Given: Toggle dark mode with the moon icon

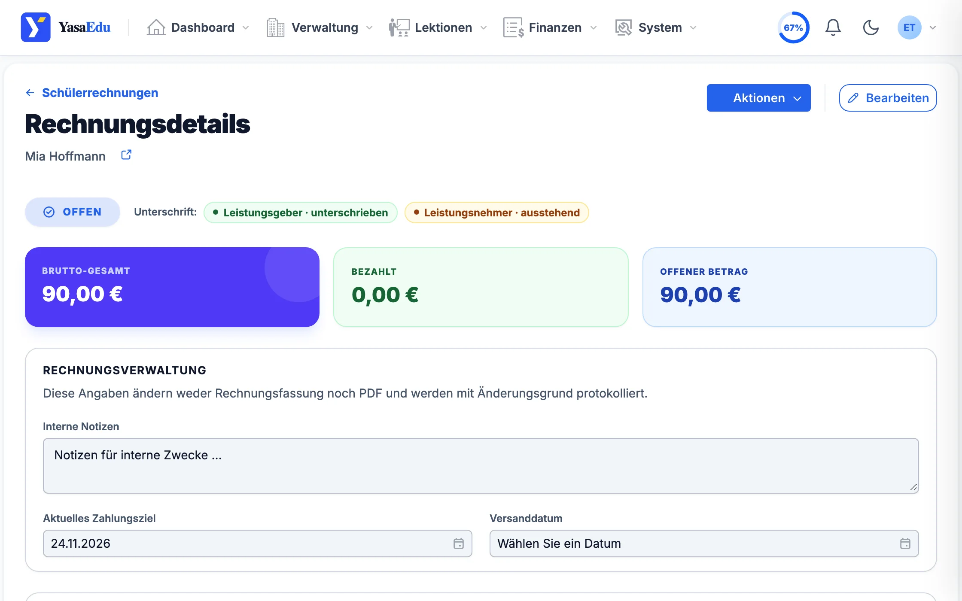Looking at the screenshot, I should 871,27.
